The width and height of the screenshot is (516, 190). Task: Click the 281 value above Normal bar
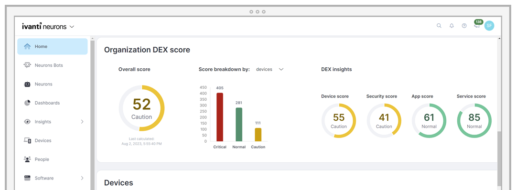tap(239, 103)
